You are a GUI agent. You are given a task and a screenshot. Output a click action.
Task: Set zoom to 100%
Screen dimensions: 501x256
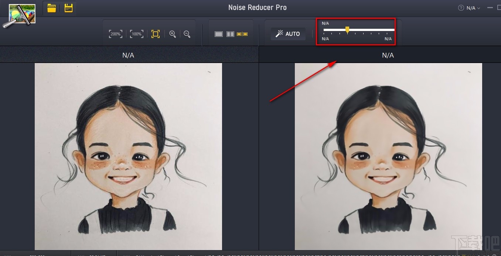click(x=137, y=34)
